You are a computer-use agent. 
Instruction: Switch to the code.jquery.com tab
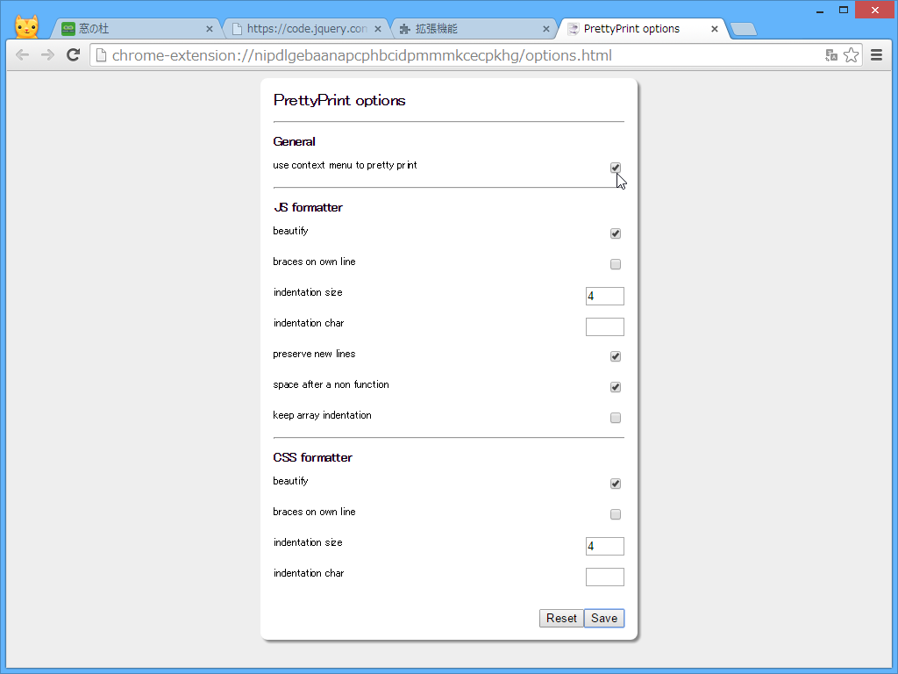click(306, 29)
